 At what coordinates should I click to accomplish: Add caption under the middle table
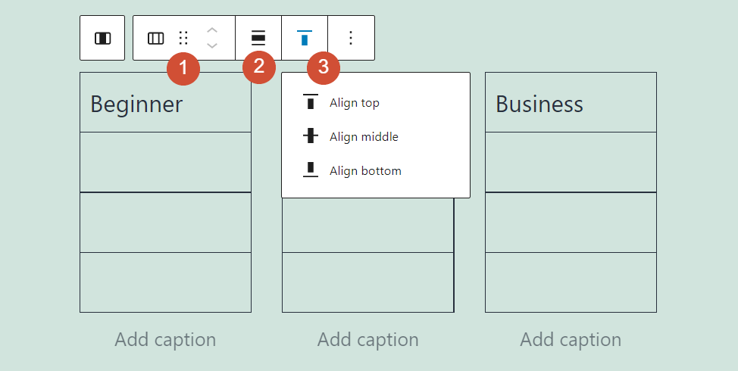368,340
